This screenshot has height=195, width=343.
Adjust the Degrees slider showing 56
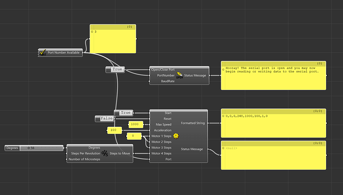click(34, 148)
